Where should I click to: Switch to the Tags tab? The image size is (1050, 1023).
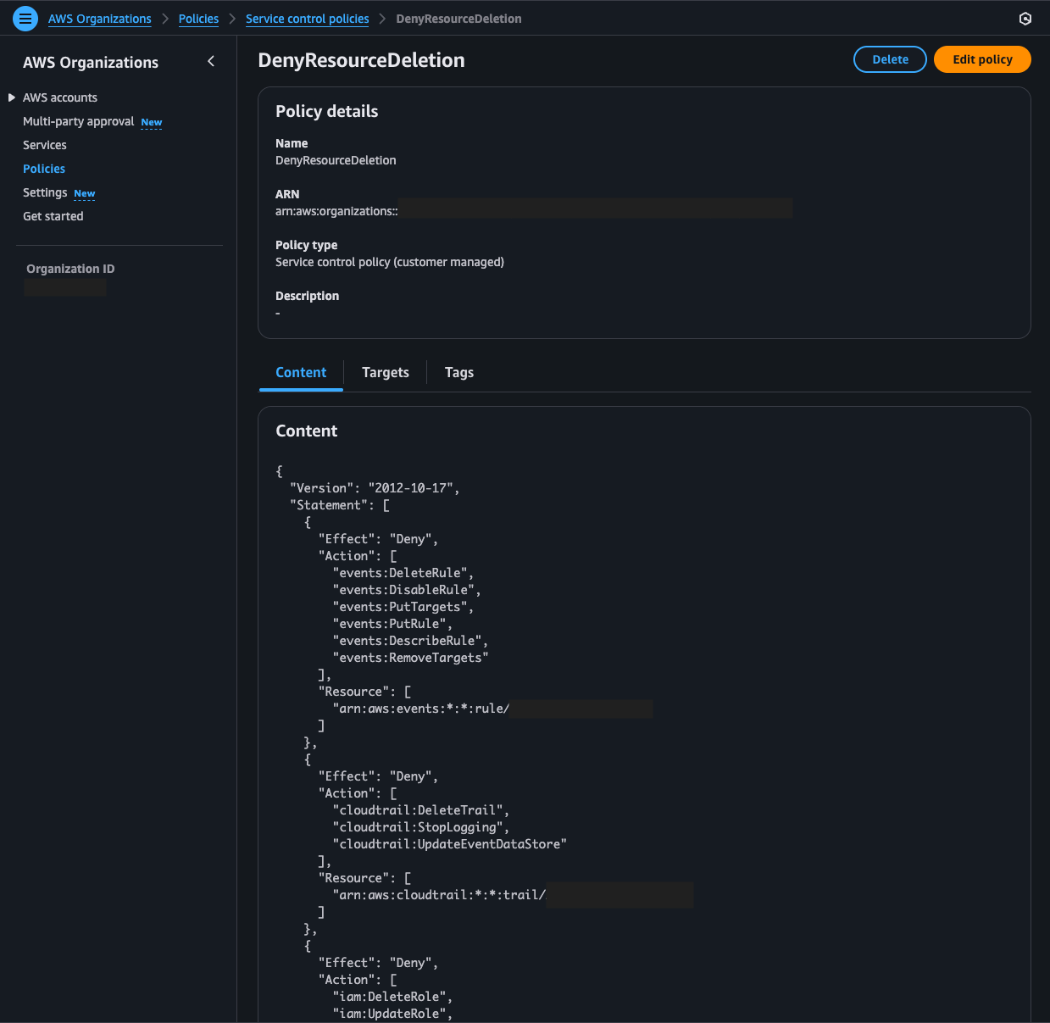point(458,372)
